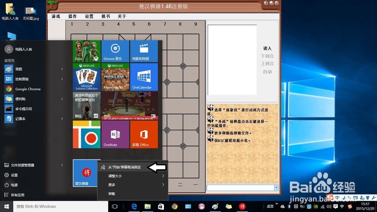Viewport: 377px width, 212px height.
Task: Open 棋书 menu in chess window
Action: click(x=106, y=16)
